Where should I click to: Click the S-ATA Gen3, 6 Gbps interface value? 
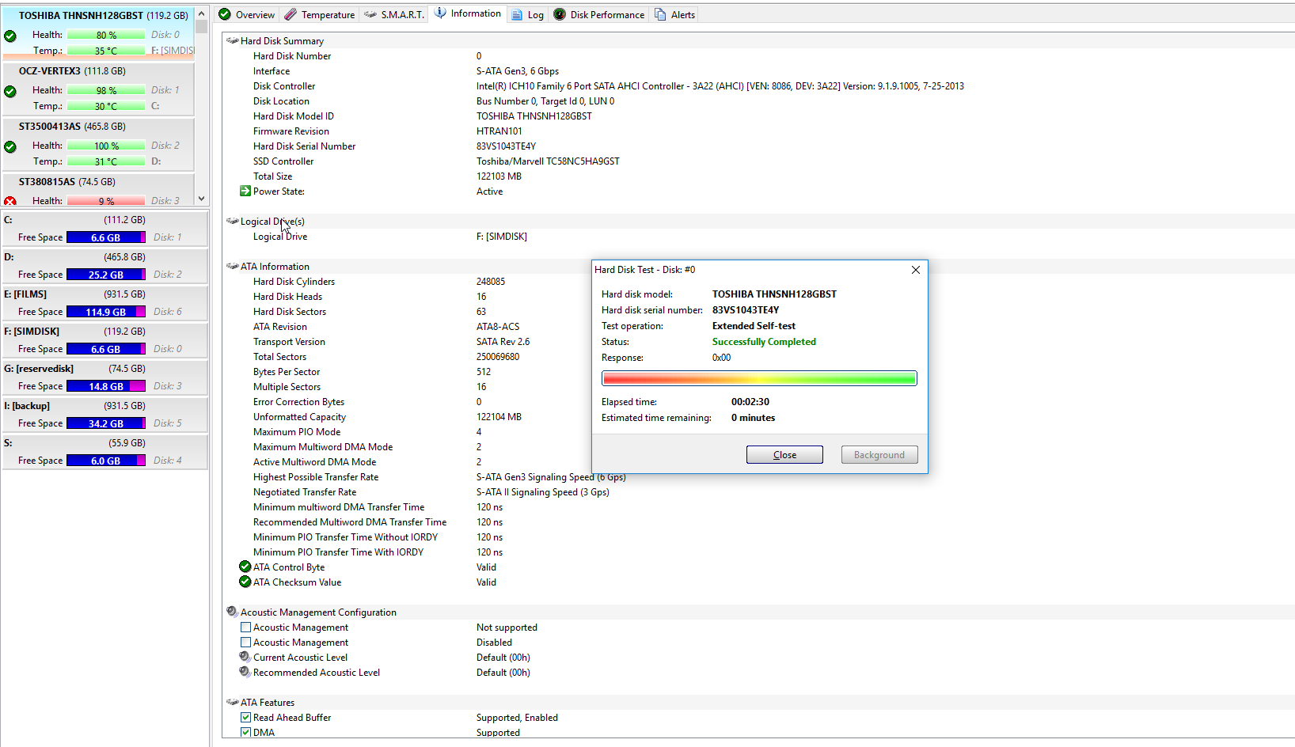pyautogui.click(x=518, y=70)
